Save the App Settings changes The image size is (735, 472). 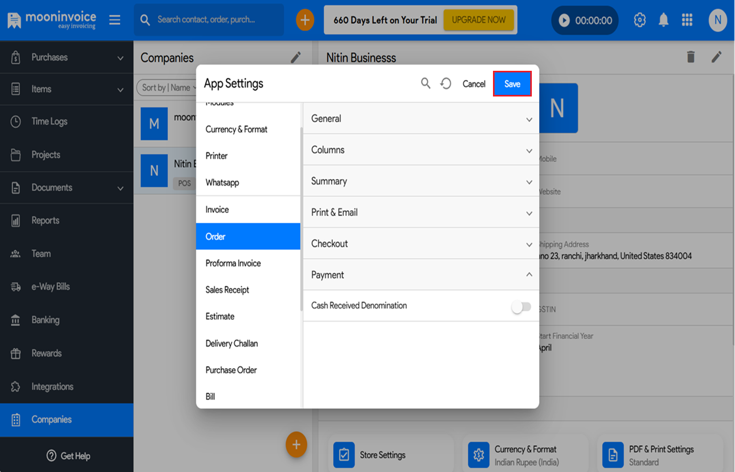[x=512, y=84]
